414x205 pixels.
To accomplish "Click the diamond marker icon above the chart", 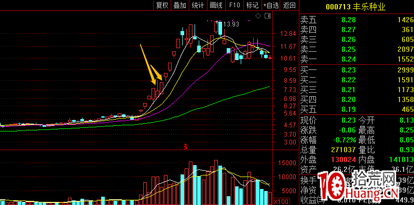I will [x=258, y=16].
